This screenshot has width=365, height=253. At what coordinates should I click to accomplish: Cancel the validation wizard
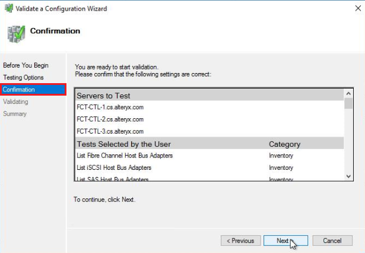click(332, 241)
